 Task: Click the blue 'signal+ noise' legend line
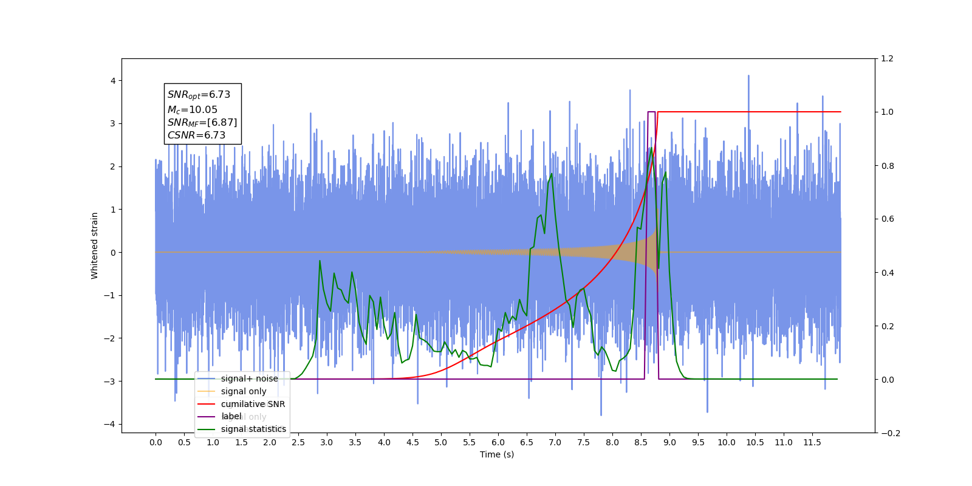pyautogui.click(x=207, y=378)
